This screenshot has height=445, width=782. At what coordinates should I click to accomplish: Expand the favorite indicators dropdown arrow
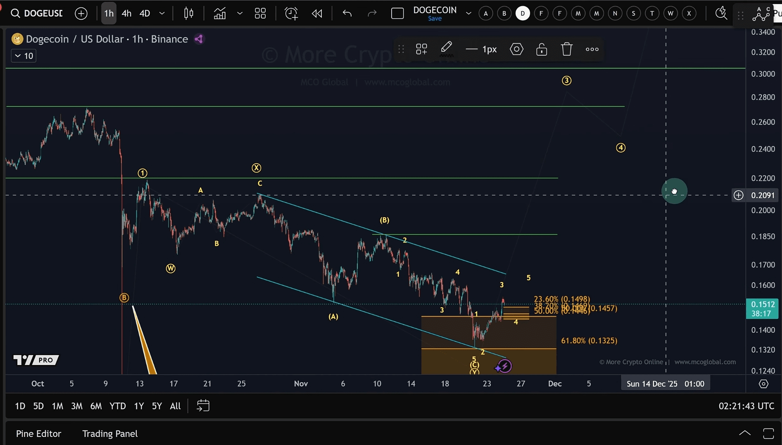point(240,14)
